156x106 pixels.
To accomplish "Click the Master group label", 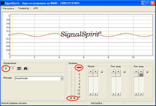I will click(91, 66).
